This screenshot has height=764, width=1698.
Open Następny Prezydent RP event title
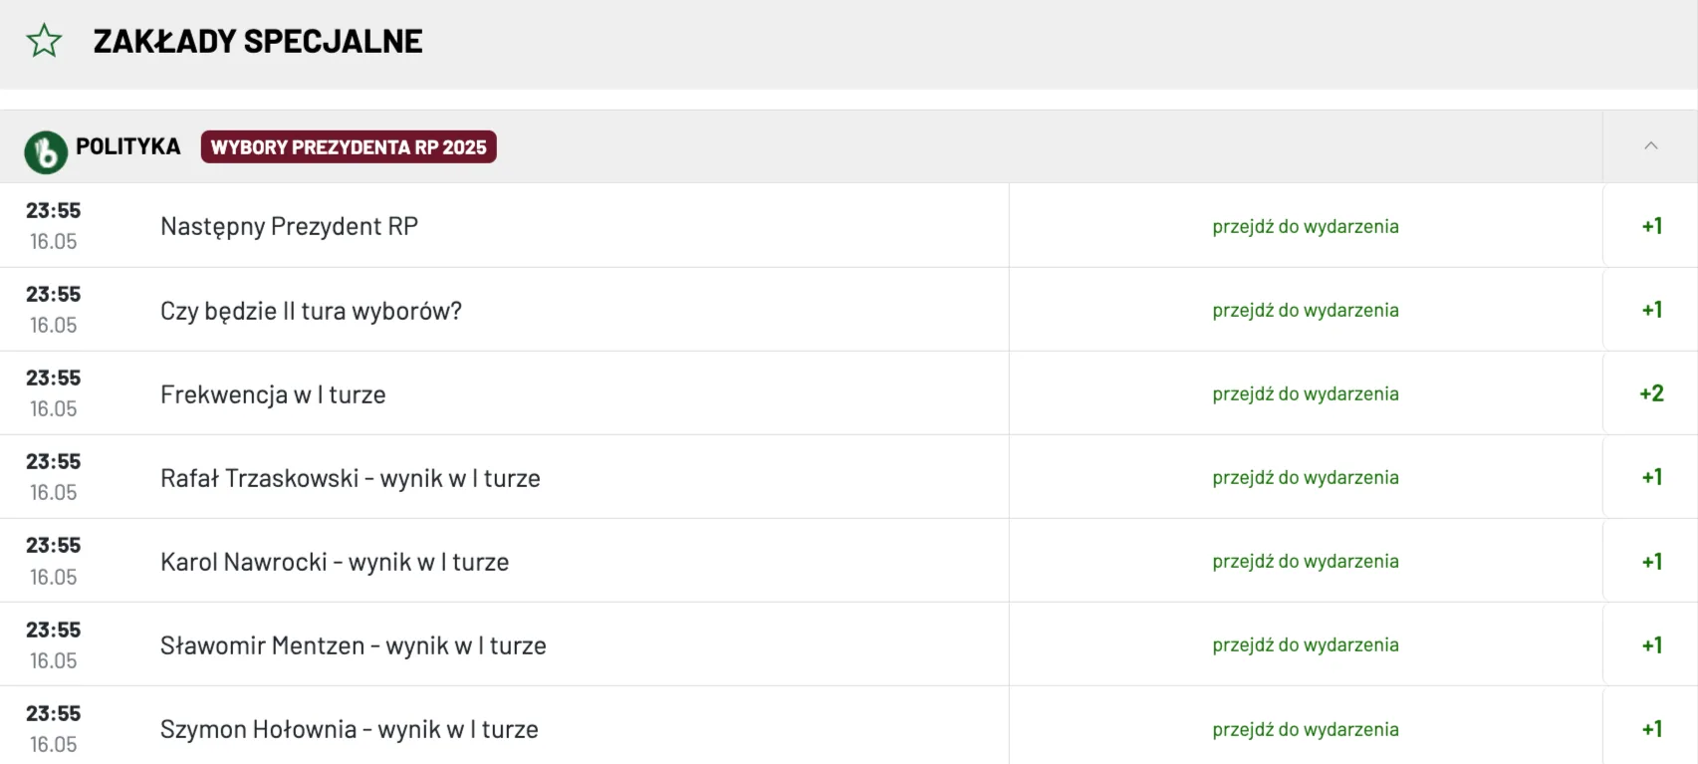coord(289,226)
